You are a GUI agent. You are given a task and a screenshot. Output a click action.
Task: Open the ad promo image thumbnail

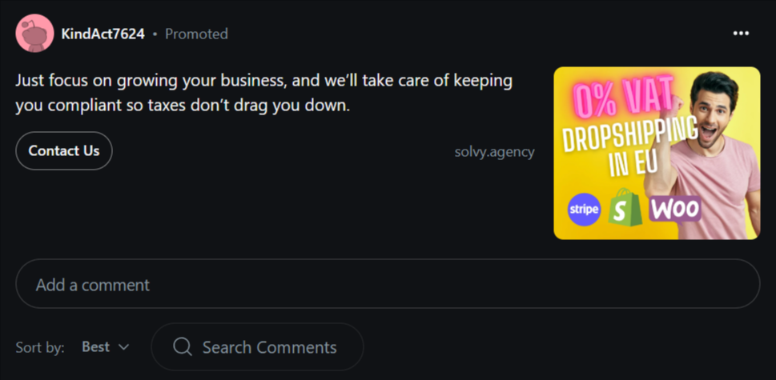click(x=657, y=153)
